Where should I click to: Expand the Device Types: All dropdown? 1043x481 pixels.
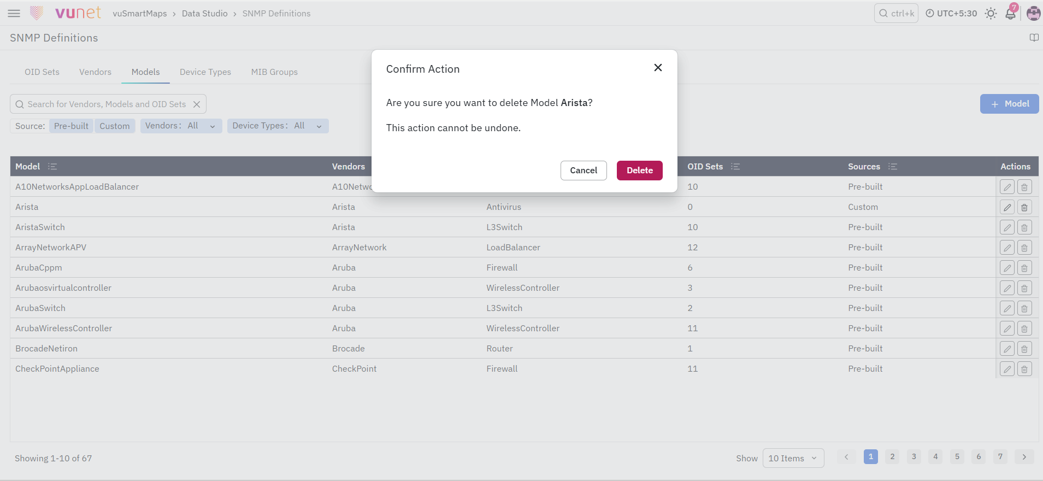(278, 126)
